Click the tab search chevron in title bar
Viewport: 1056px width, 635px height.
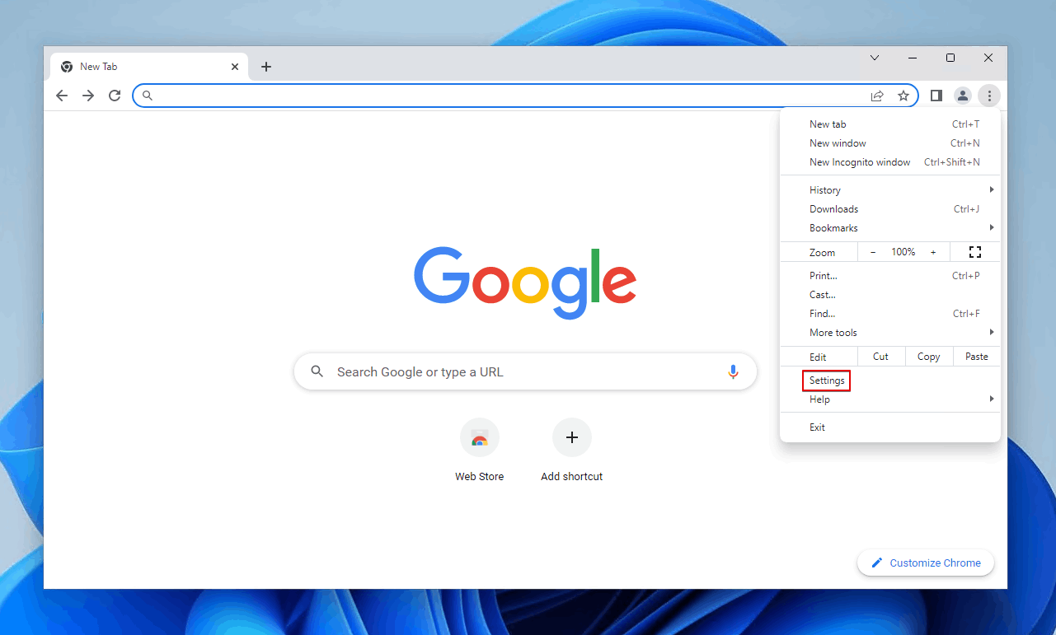(x=875, y=58)
